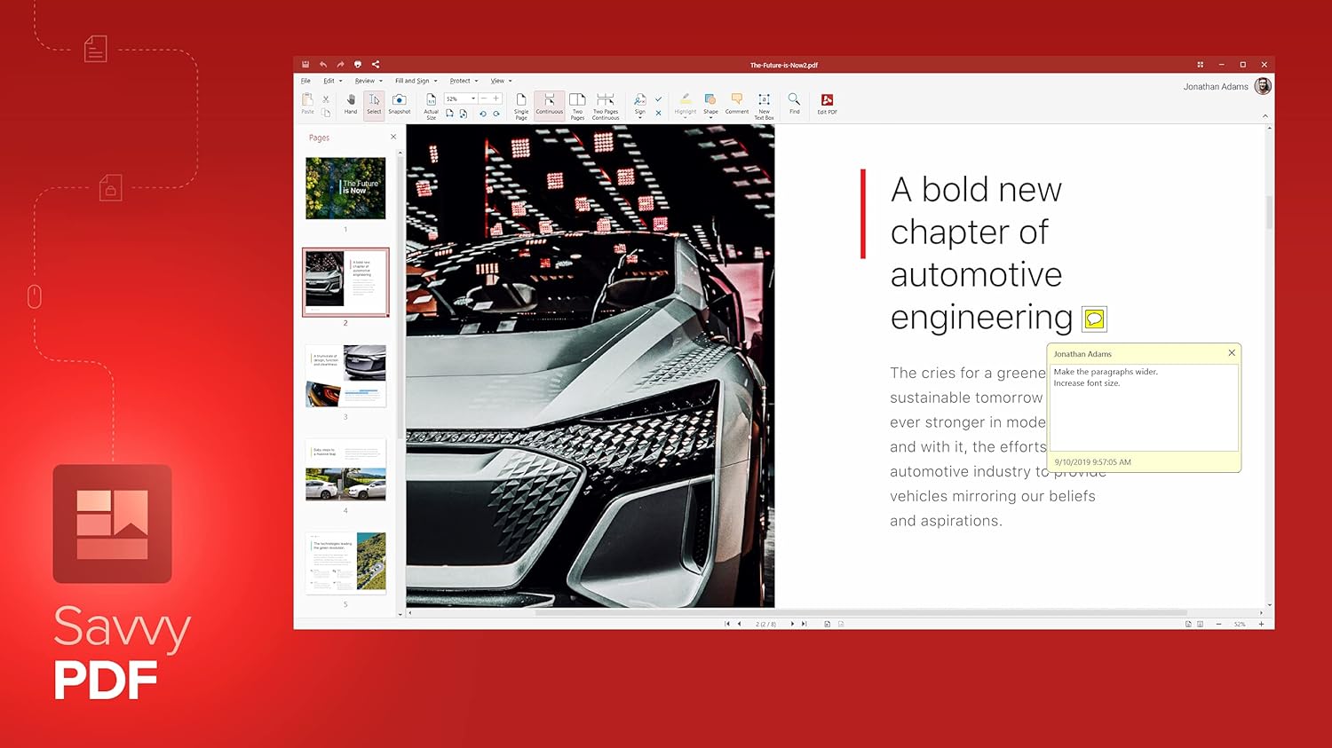The height and width of the screenshot is (748, 1332).
Task: Open the Comment tool
Action: point(737,101)
